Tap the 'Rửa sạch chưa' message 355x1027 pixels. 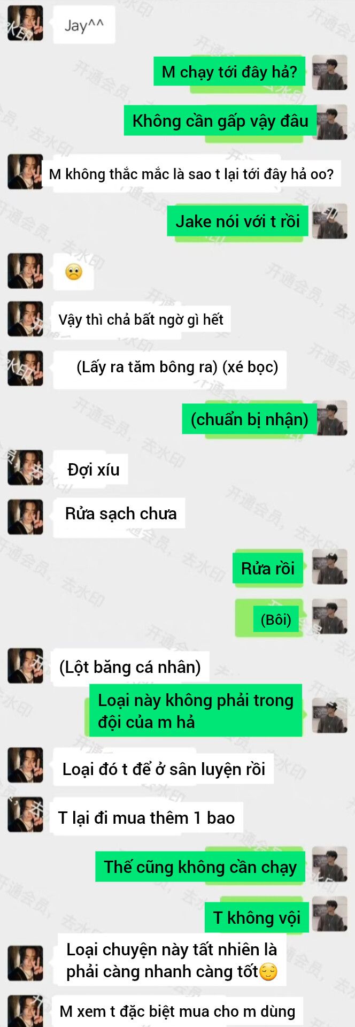point(121,514)
